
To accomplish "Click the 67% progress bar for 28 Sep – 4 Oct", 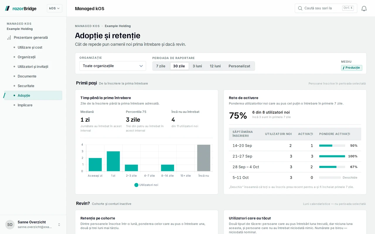I will point(332,167).
